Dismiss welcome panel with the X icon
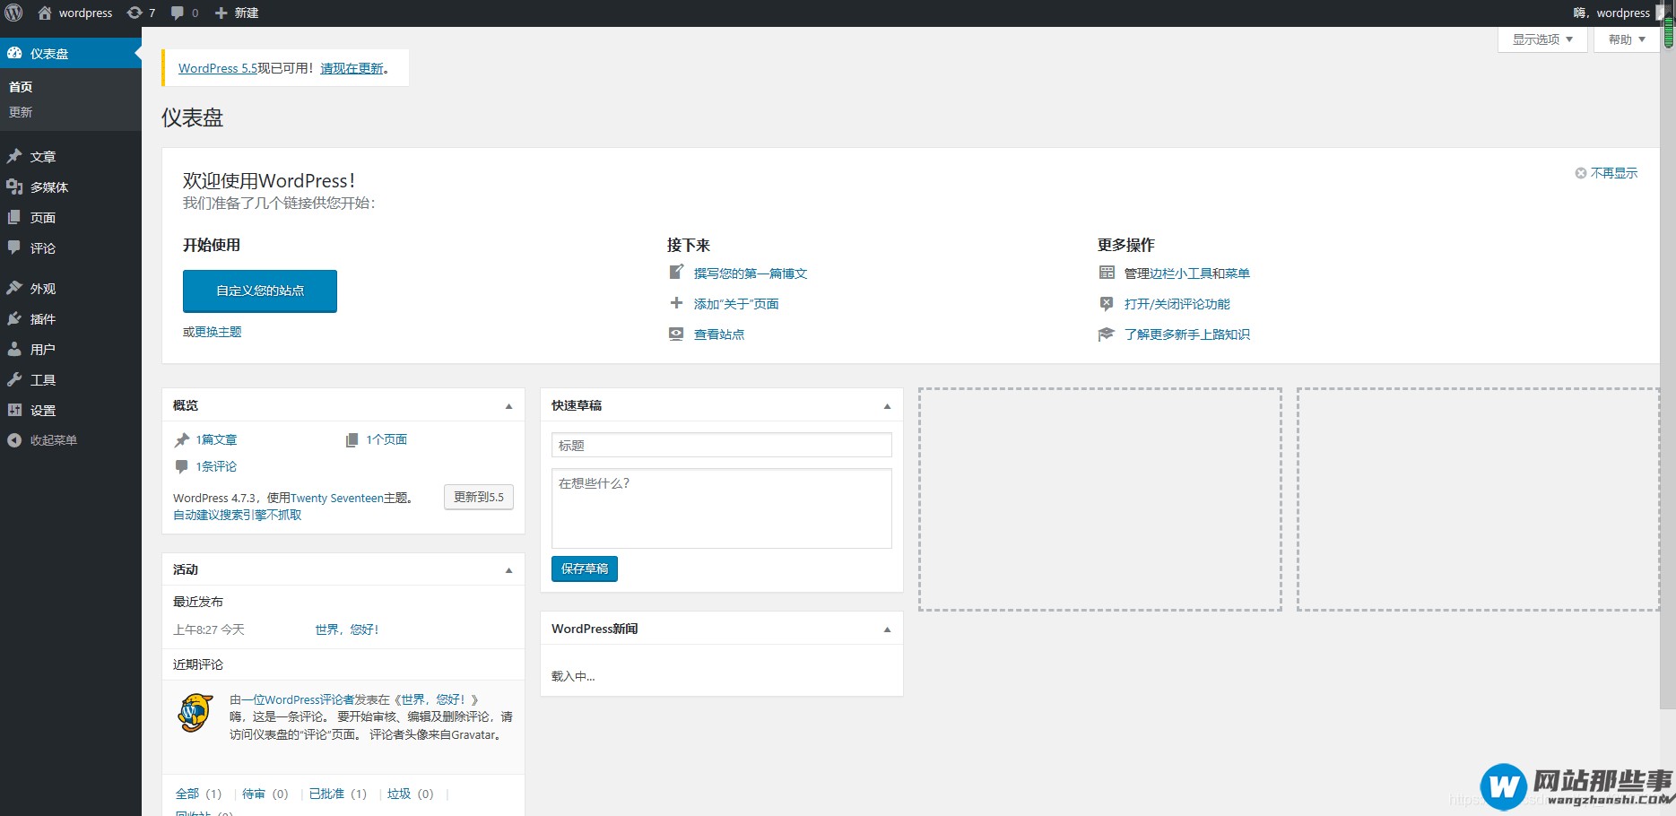This screenshot has width=1676, height=816. 1581,173
